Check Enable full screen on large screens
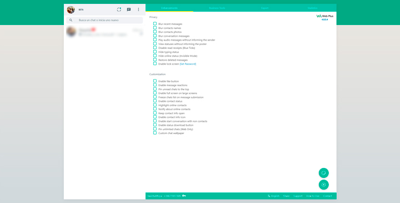This screenshot has height=203, width=400. 155,93
